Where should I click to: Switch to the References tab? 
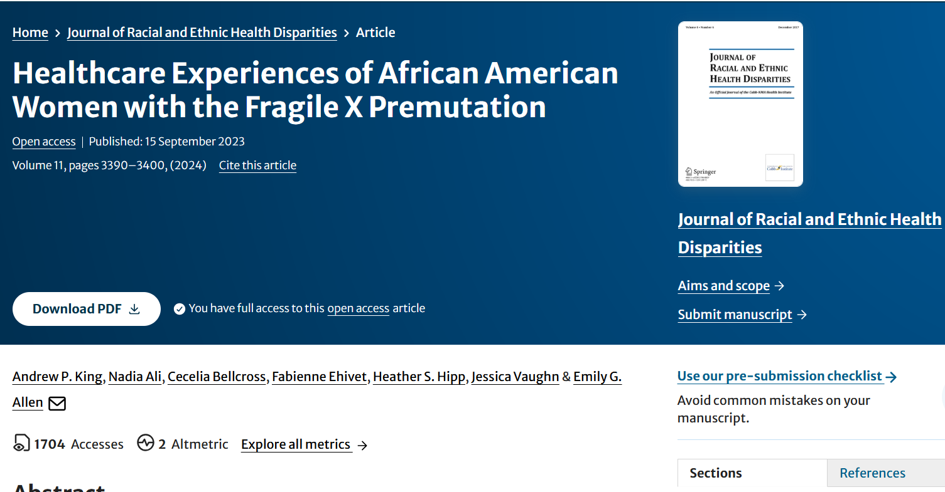[872, 473]
